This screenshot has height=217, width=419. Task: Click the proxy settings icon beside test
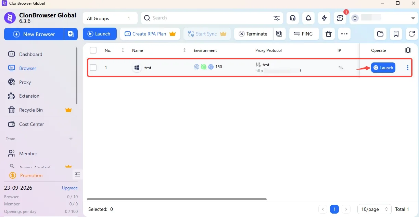click(258, 64)
